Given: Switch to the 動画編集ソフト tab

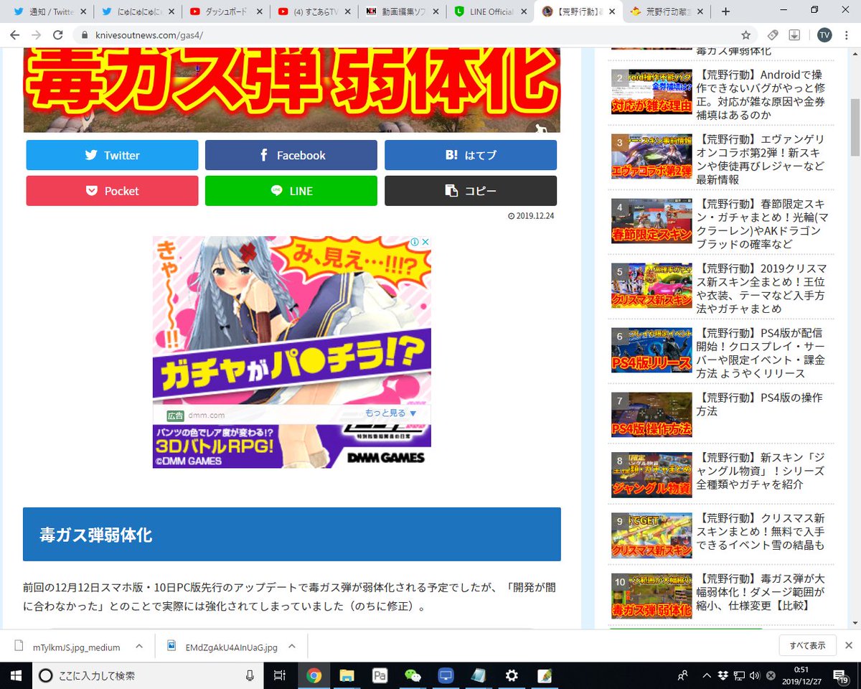Looking at the screenshot, I should click(x=402, y=11).
